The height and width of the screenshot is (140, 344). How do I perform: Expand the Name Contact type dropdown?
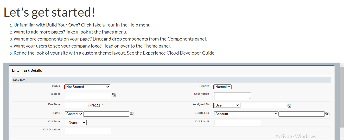(x=74, y=114)
